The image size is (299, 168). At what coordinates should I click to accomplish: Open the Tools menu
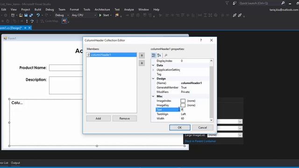click(87, 9)
